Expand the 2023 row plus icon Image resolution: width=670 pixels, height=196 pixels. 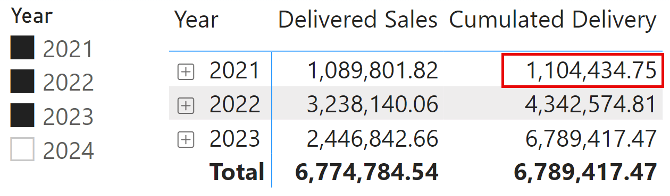(186, 140)
